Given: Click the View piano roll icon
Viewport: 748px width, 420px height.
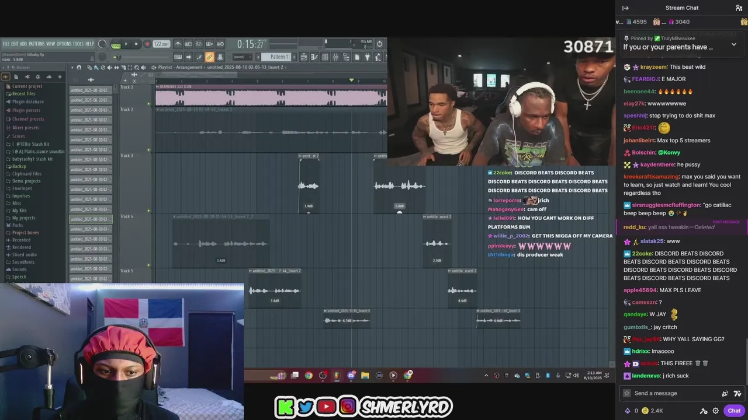Looking at the screenshot, I should coord(314,57).
